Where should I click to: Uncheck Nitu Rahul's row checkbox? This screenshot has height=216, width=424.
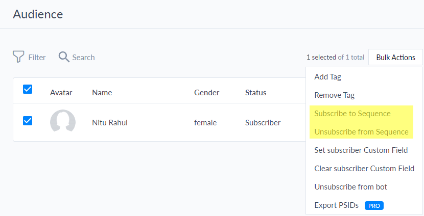pos(28,121)
